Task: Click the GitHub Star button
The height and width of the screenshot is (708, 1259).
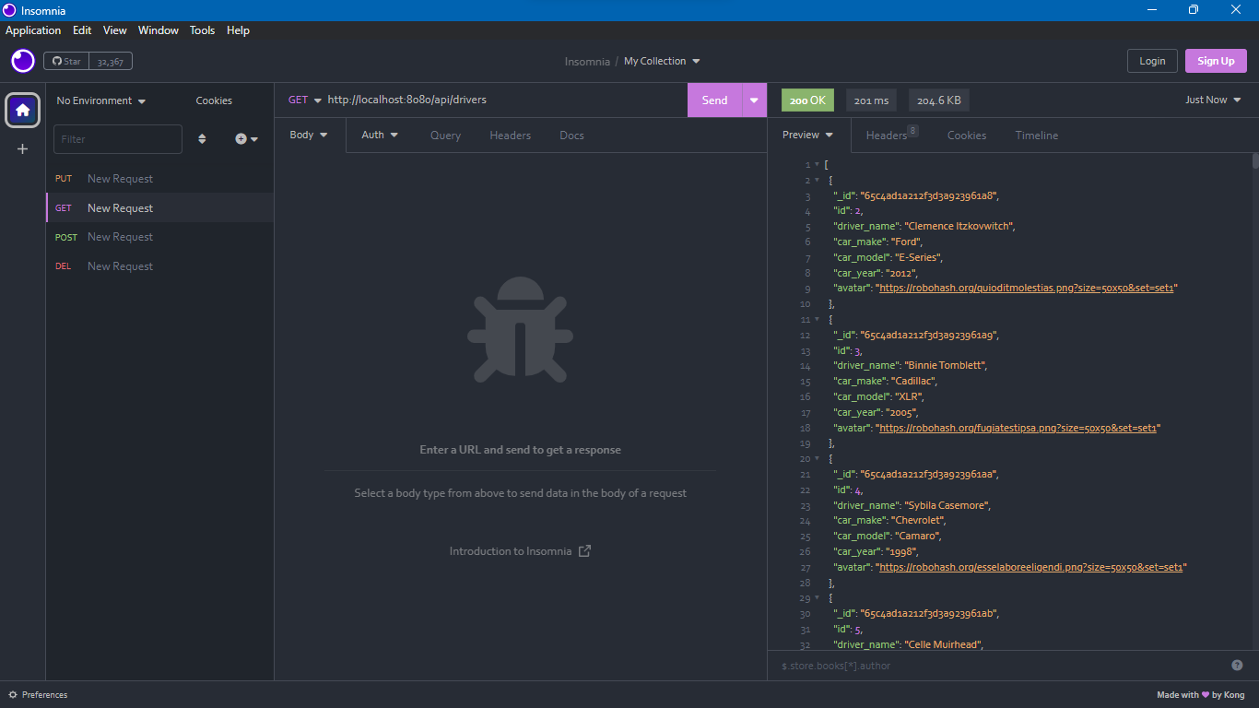Action: coord(66,61)
